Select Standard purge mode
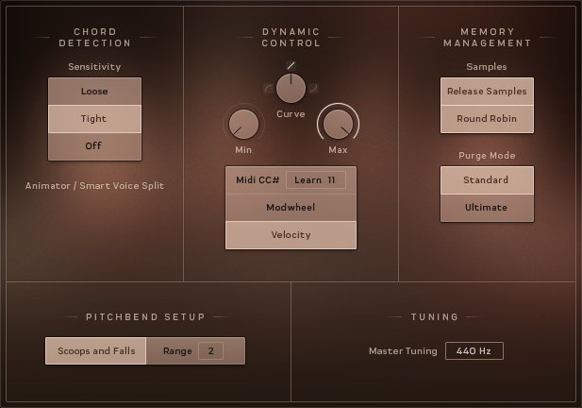The width and height of the screenshot is (582, 408). 487,180
